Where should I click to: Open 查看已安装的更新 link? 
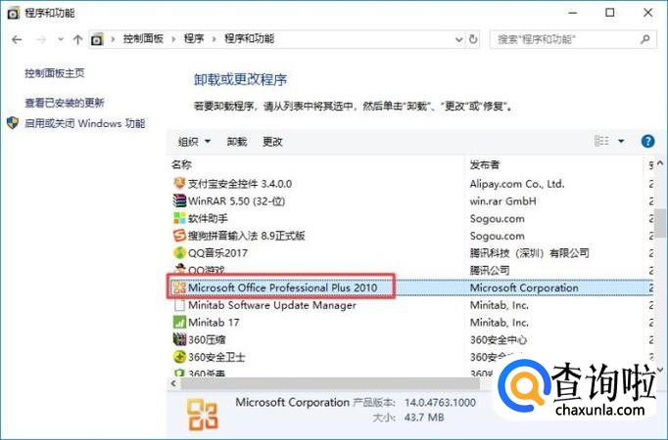(65, 103)
